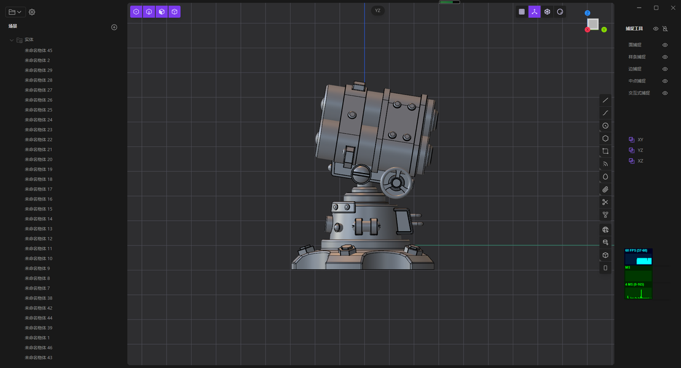Select the node hierarchy tool icon
The height and width of the screenshot is (368, 681).
[605, 215]
